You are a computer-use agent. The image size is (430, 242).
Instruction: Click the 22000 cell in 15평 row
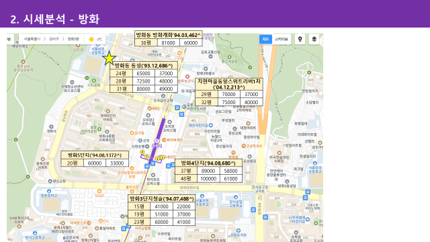point(184,206)
